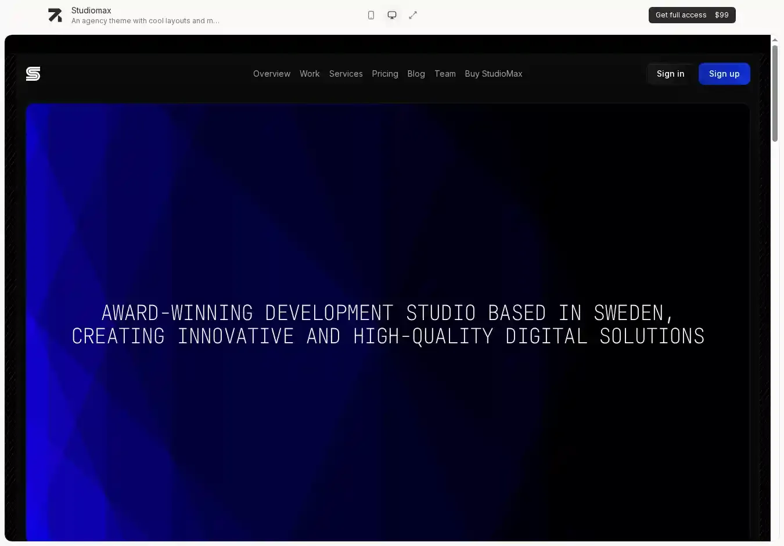Click the Studiomax theme title text
Viewport: 784px width, 546px height.
point(91,10)
